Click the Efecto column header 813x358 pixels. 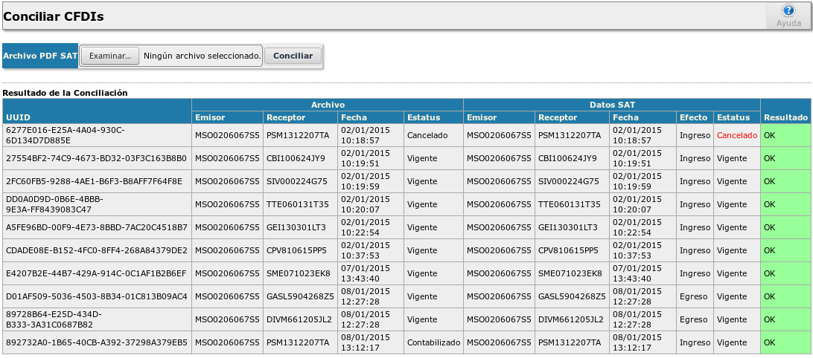694,117
